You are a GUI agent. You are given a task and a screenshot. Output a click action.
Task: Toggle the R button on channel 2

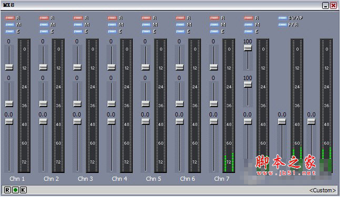44,18
